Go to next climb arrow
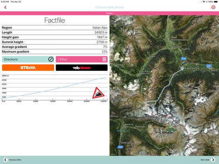The height and width of the screenshot is (164, 219). point(213,160)
